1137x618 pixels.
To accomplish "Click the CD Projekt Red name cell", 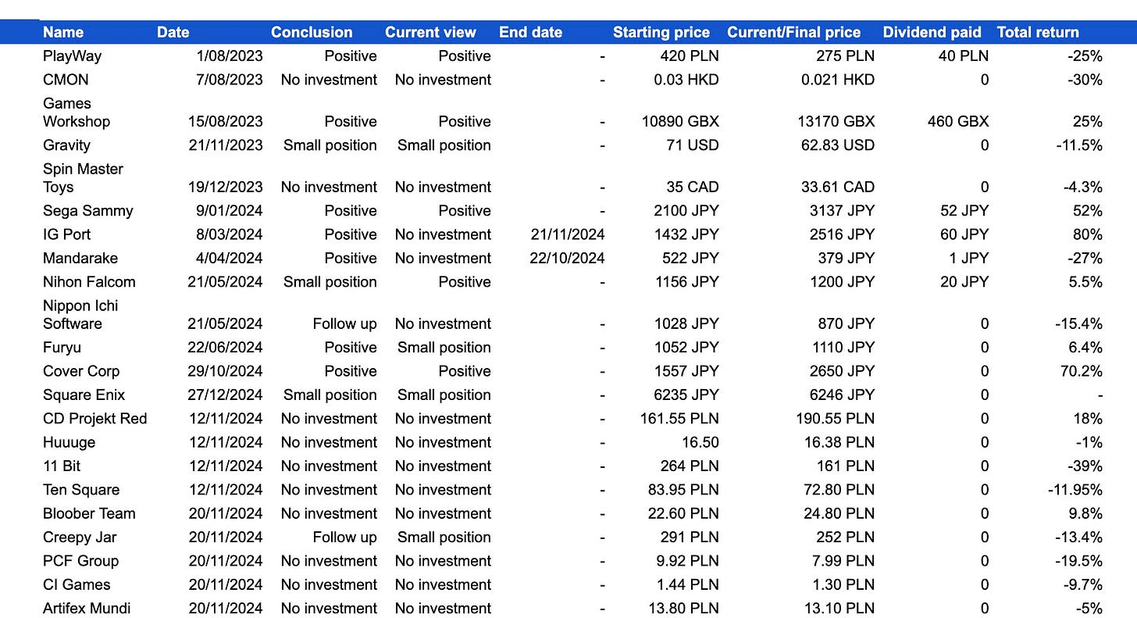I will tap(94, 419).
